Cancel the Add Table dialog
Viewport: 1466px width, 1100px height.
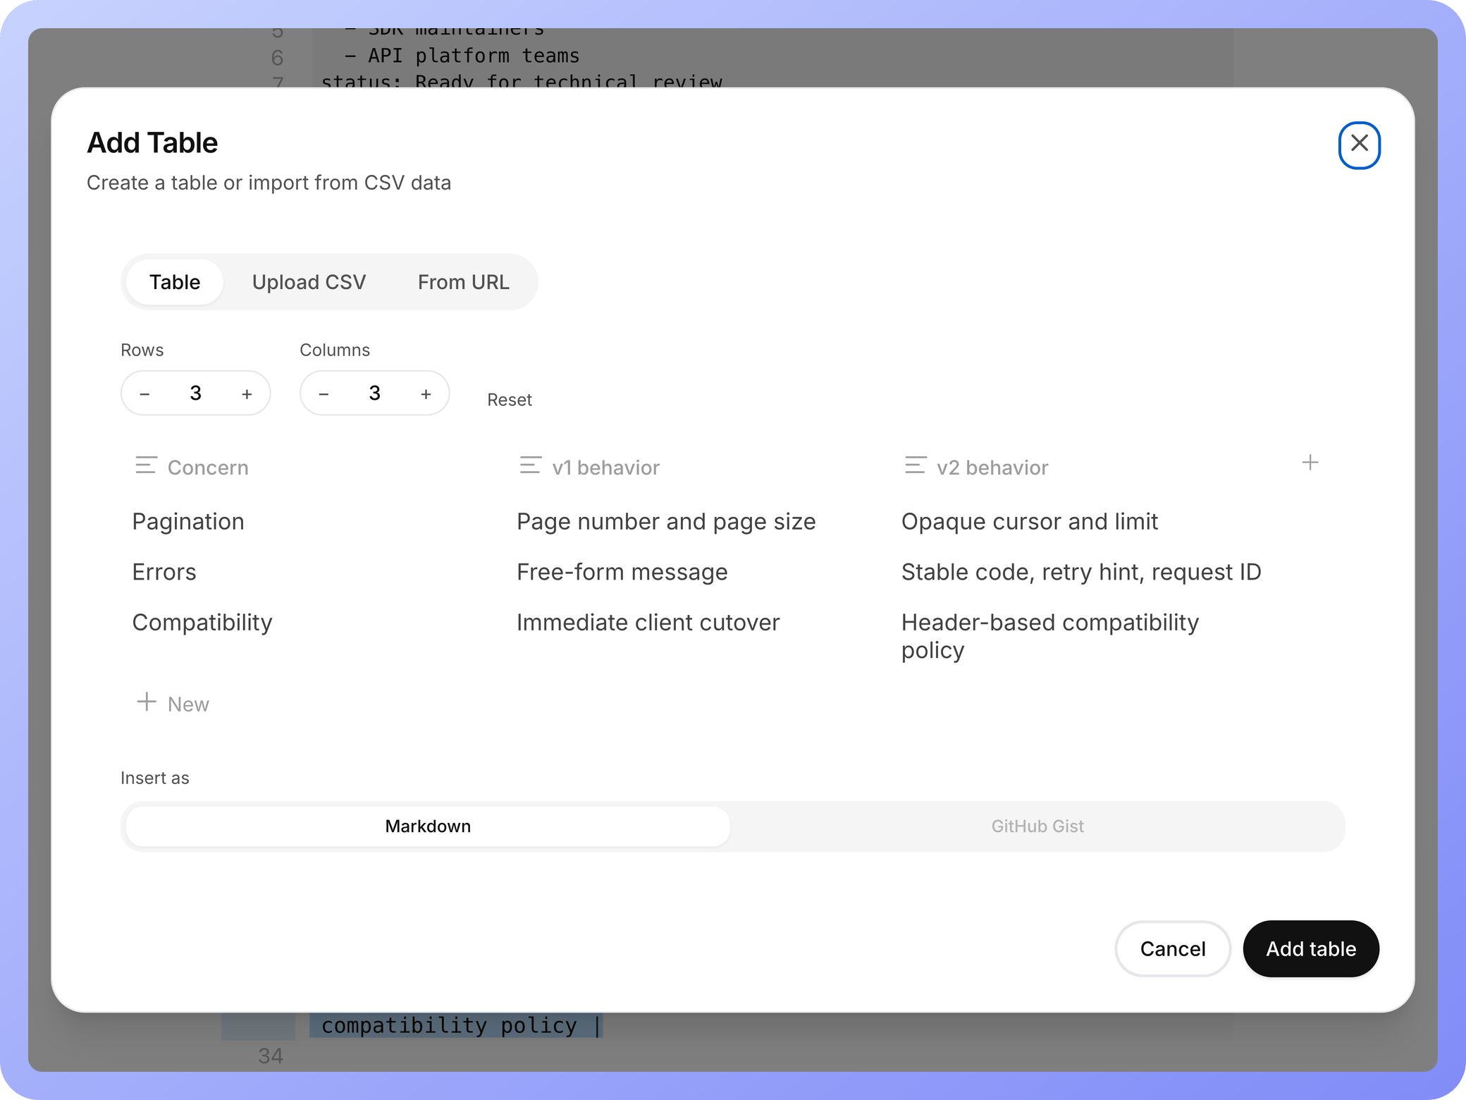(1173, 948)
